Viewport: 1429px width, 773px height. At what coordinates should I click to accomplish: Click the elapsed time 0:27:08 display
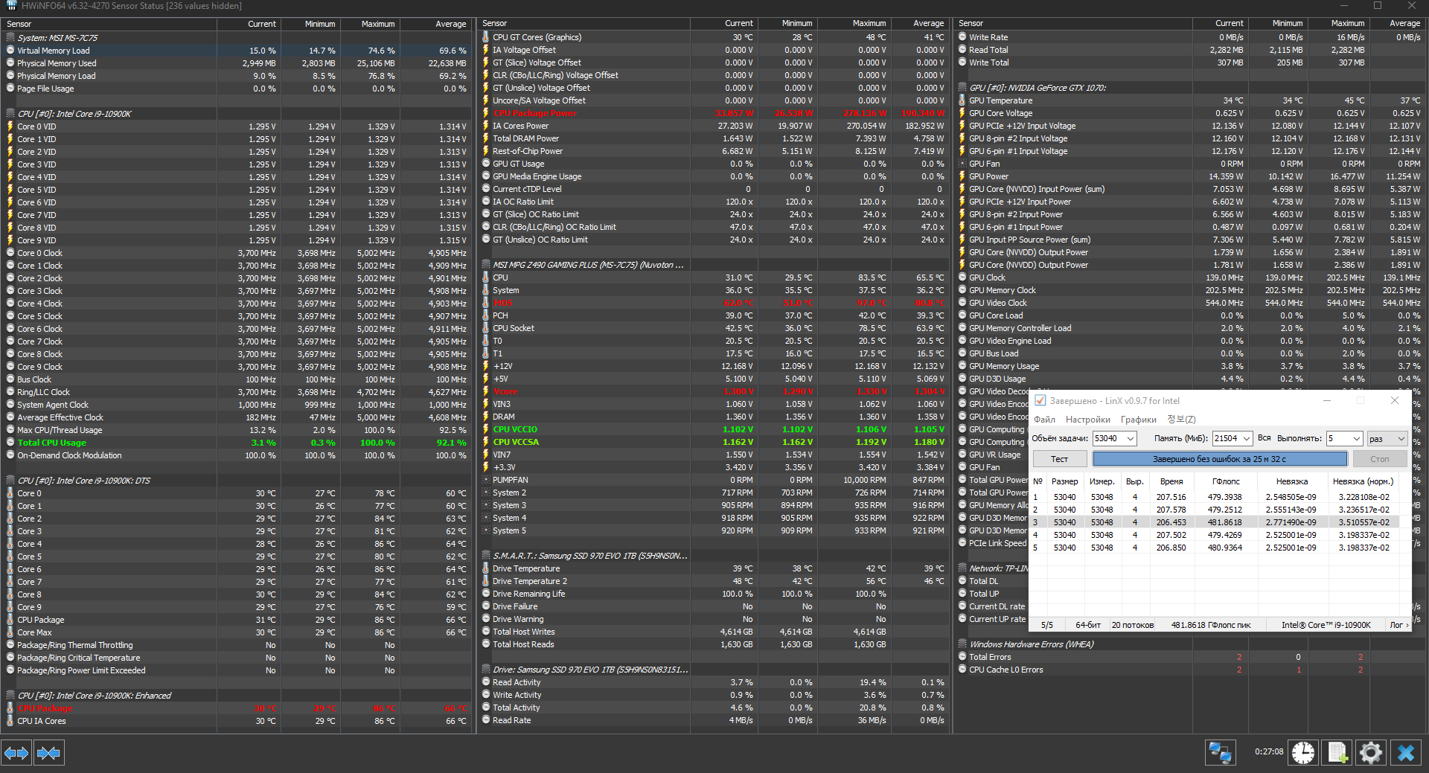1269,752
